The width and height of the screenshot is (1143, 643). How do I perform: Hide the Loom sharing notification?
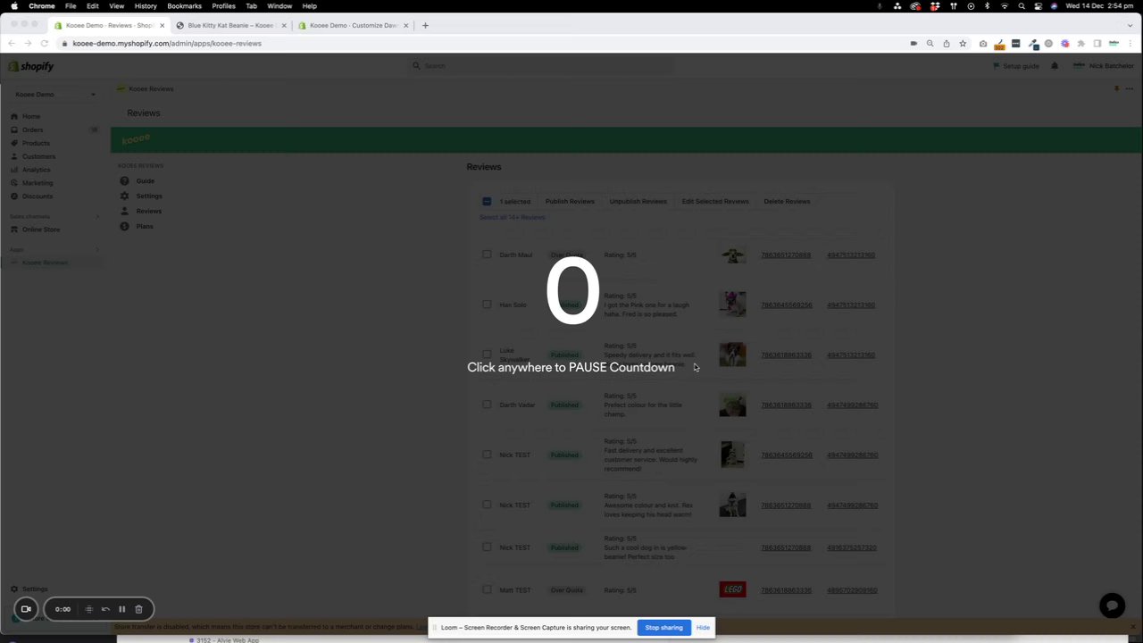pos(703,628)
